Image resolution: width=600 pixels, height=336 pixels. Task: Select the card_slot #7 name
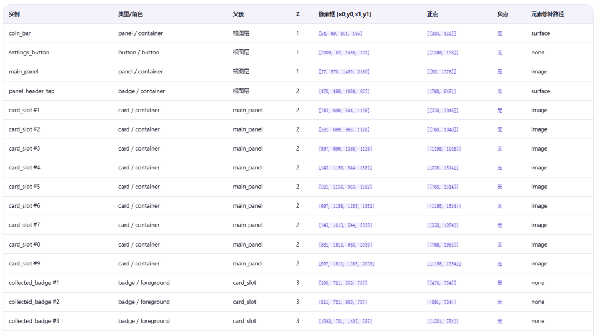tap(24, 225)
